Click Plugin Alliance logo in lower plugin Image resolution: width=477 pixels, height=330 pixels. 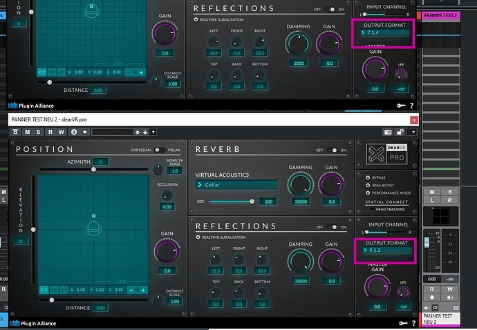point(33,323)
